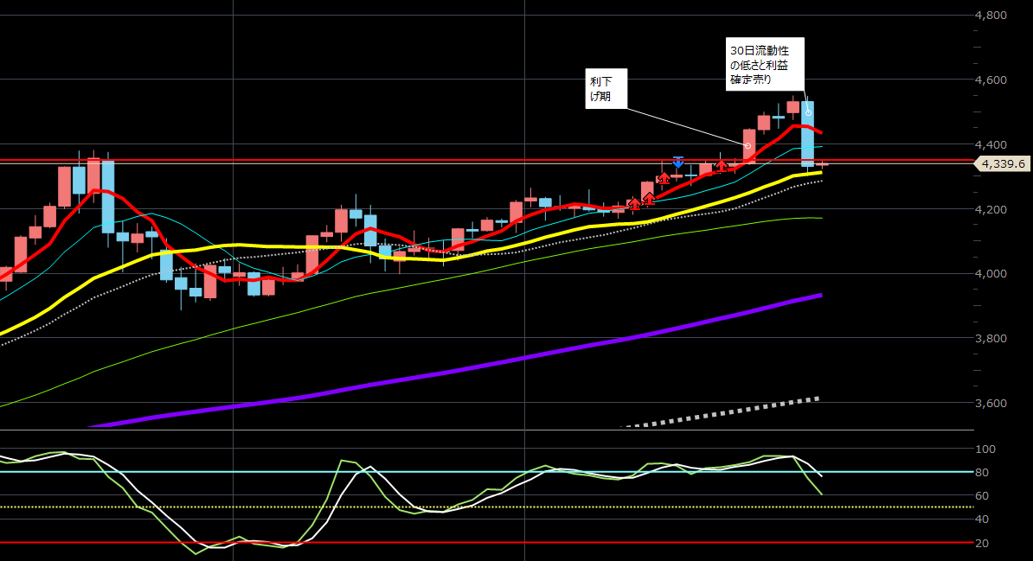The width and height of the screenshot is (1033, 561).
Task: Click the leftmost red up-arrow signal marker
Action: coord(634,203)
